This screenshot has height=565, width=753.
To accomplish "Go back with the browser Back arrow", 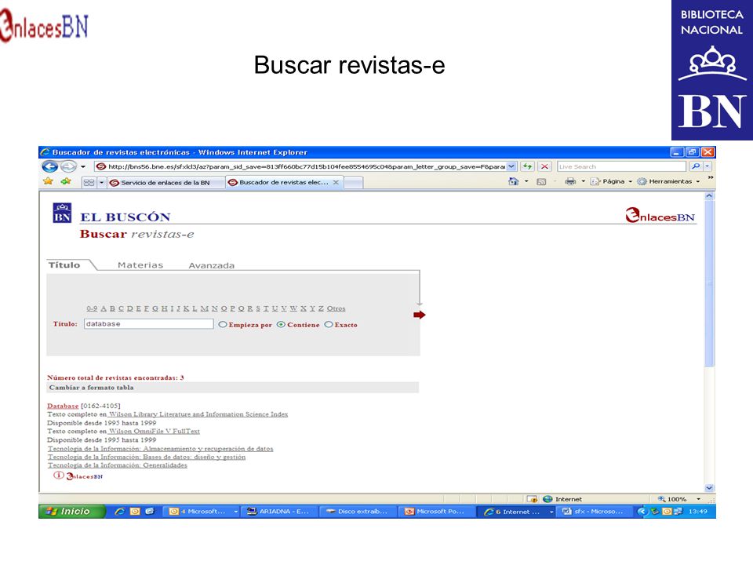I will 49,166.
